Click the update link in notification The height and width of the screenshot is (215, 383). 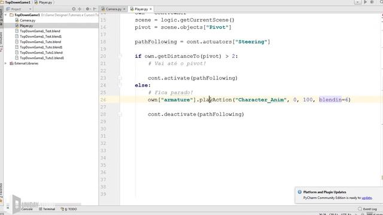coord(367,198)
